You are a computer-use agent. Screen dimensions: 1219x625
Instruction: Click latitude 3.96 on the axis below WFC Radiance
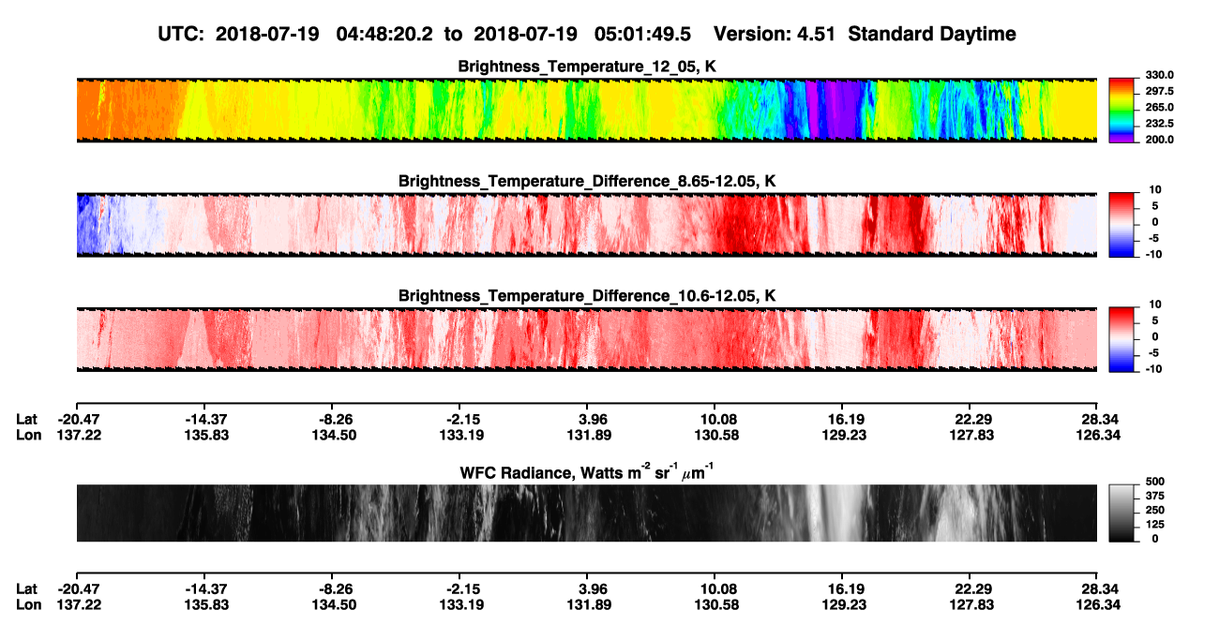click(x=587, y=588)
